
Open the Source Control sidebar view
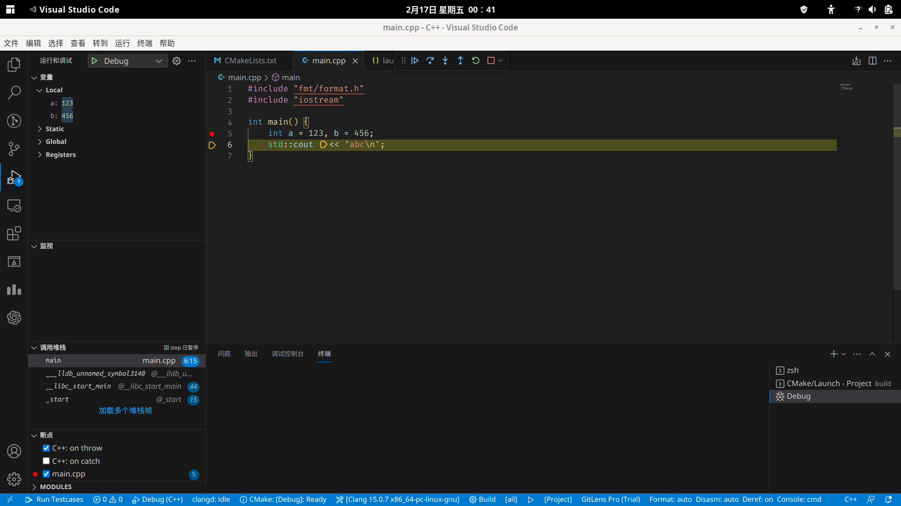tap(14, 149)
